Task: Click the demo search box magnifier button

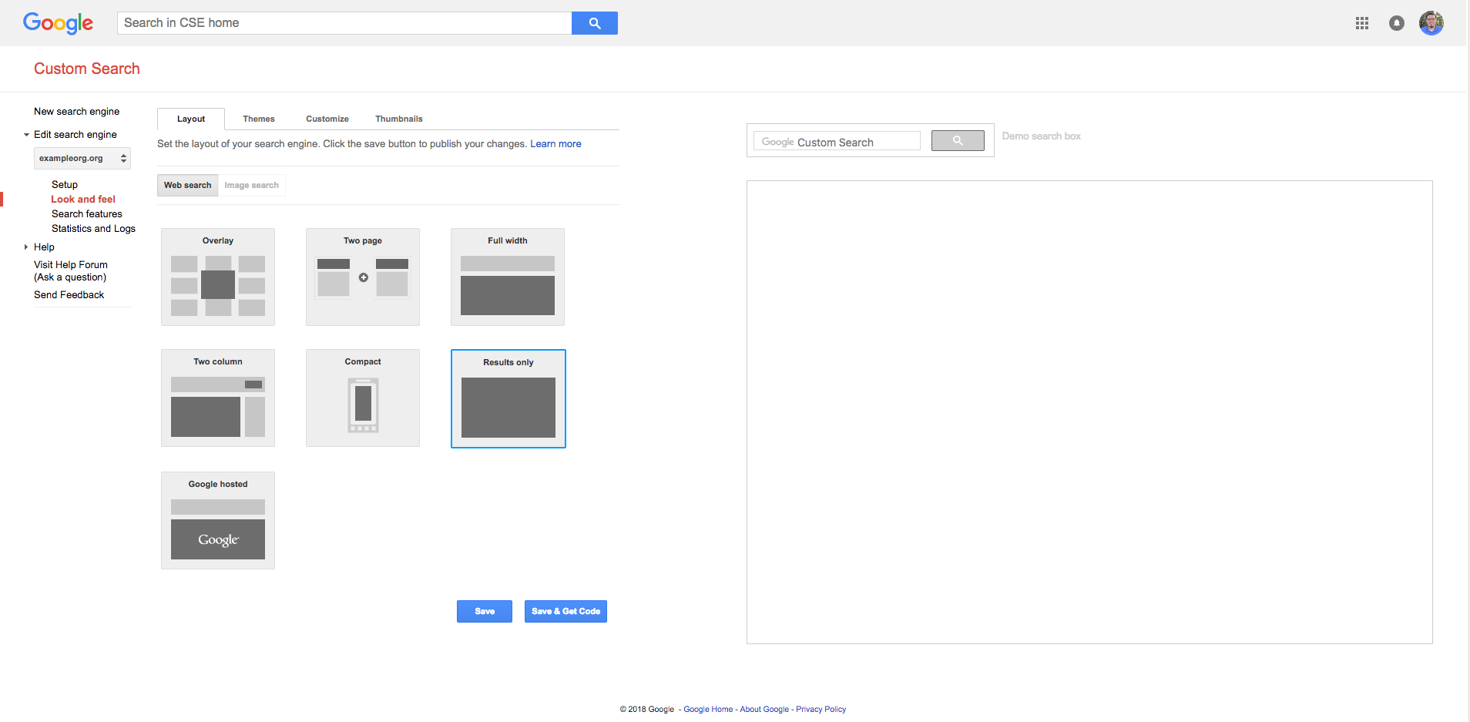Action: point(958,140)
